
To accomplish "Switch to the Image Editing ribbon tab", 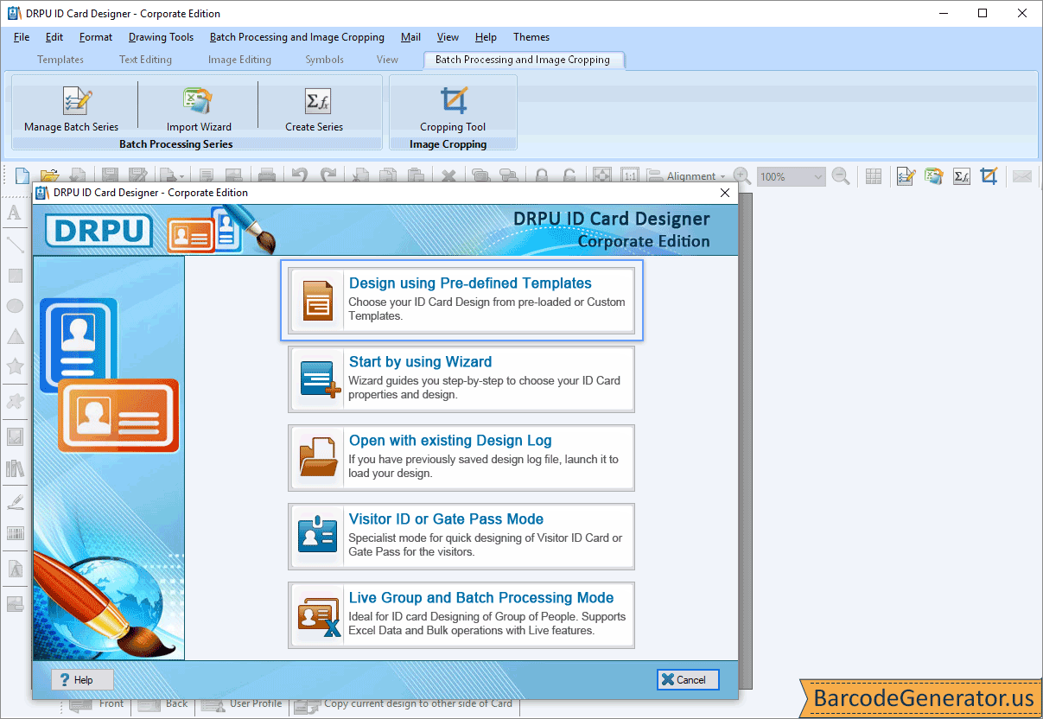I will pyautogui.click(x=239, y=60).
